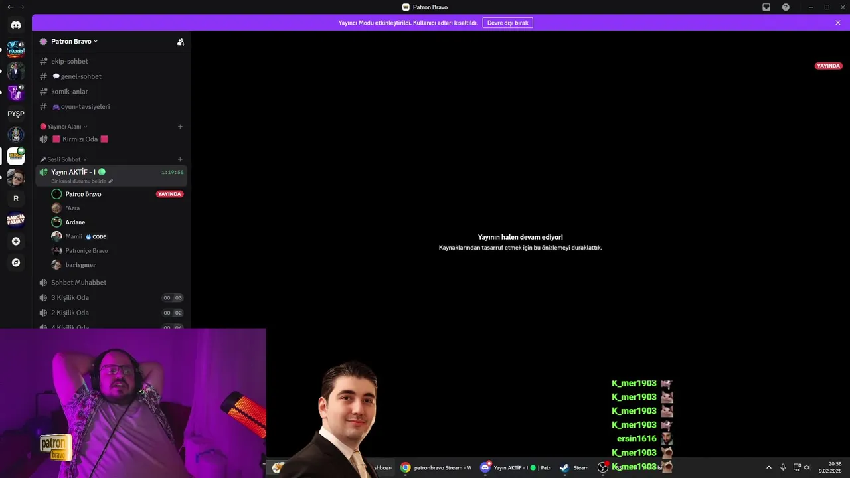This screenshot has width=850, height=478.
Task: Click the 1:19:58 voice channel timer
Action: click(x=172, y=172)
